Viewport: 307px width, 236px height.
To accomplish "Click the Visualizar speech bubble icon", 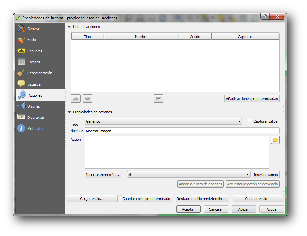I will (x=21, y=84).
